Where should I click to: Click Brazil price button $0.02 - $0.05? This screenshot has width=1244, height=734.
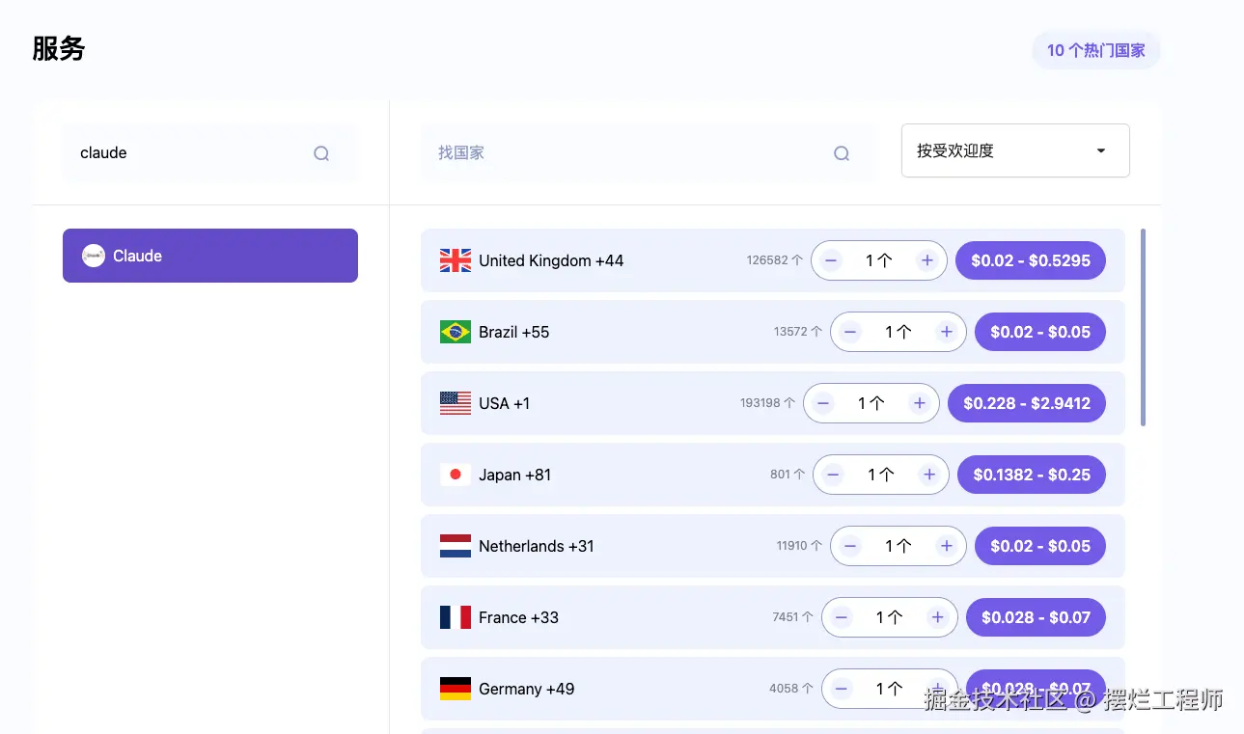pos(1040,332)
